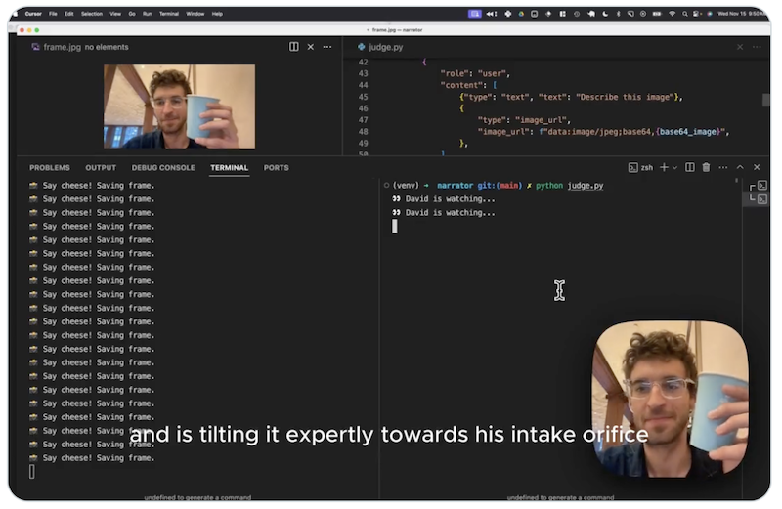Click the zsh terminal profile label
Screen dimensions: 782x509
point(641,167)
